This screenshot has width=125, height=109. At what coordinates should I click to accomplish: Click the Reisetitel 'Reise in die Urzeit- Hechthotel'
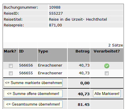[x=78, y=20]
